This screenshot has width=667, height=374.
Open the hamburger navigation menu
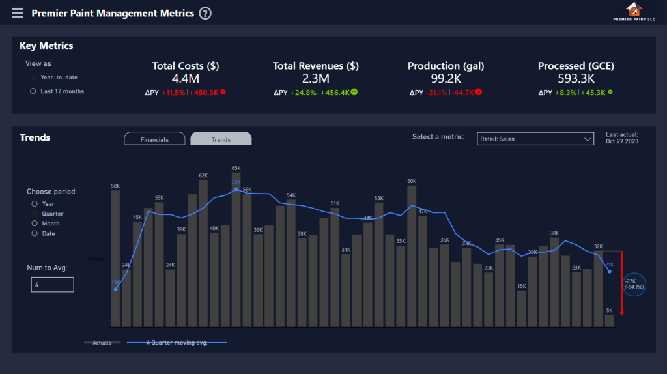(18, 13)
